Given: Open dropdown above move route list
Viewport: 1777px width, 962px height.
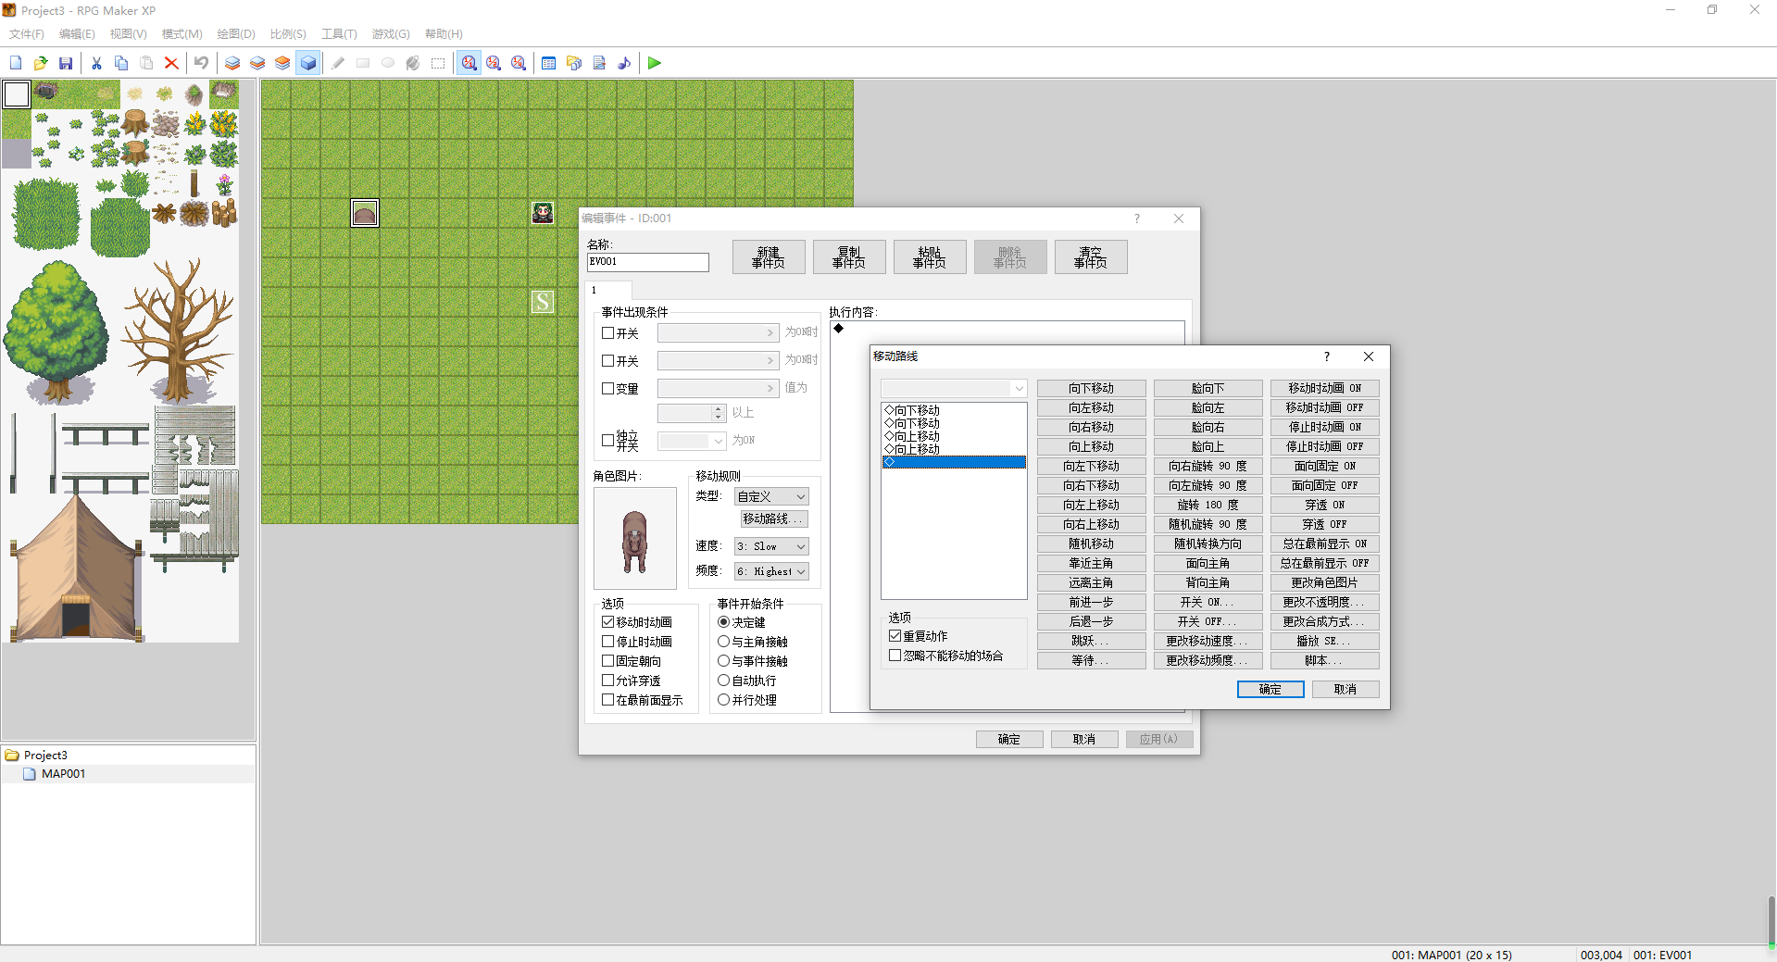Looking at the screenshot, I should [x=954, y=389].
